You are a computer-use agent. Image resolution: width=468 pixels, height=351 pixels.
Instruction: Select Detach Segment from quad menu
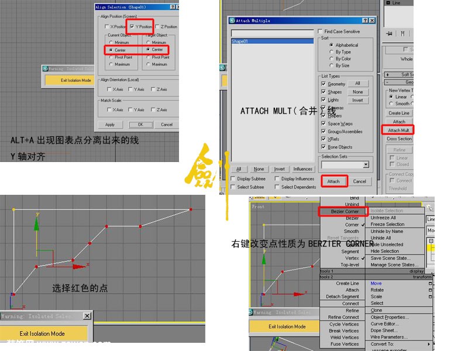pos(342,297)
